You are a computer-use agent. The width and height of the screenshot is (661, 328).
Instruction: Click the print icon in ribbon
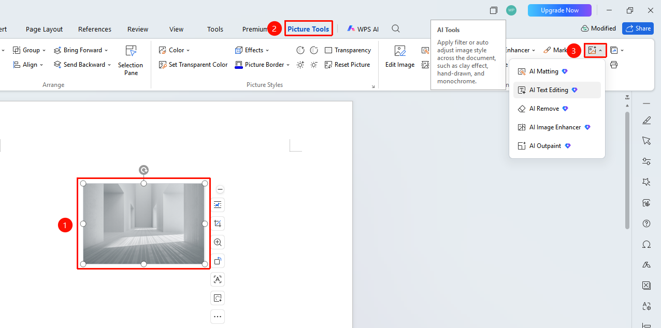tap(614, 65)
